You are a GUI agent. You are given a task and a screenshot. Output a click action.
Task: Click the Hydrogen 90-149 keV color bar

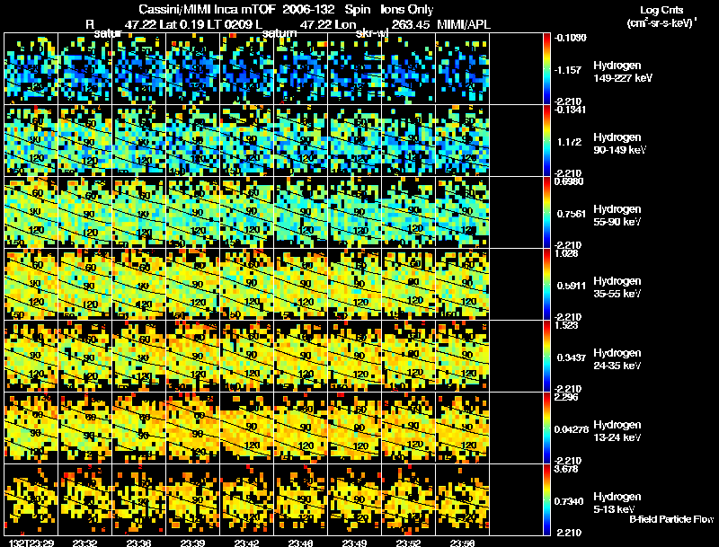546,141
